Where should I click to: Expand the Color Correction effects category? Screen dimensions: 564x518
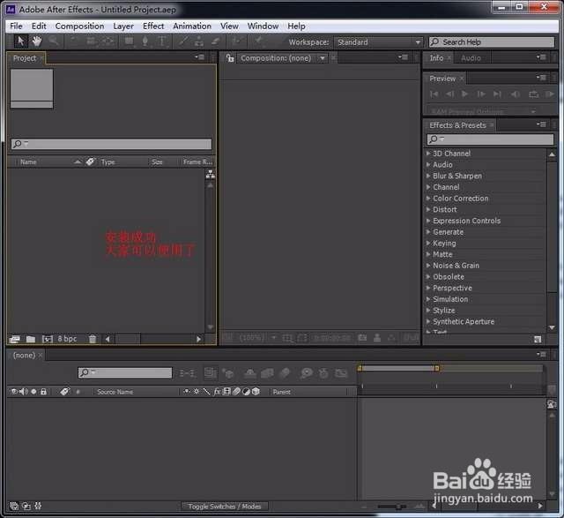point(428,199)
